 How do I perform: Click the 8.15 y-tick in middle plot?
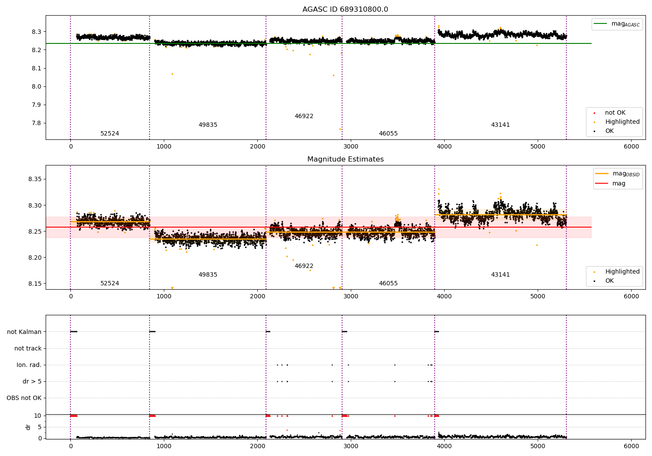35,284
